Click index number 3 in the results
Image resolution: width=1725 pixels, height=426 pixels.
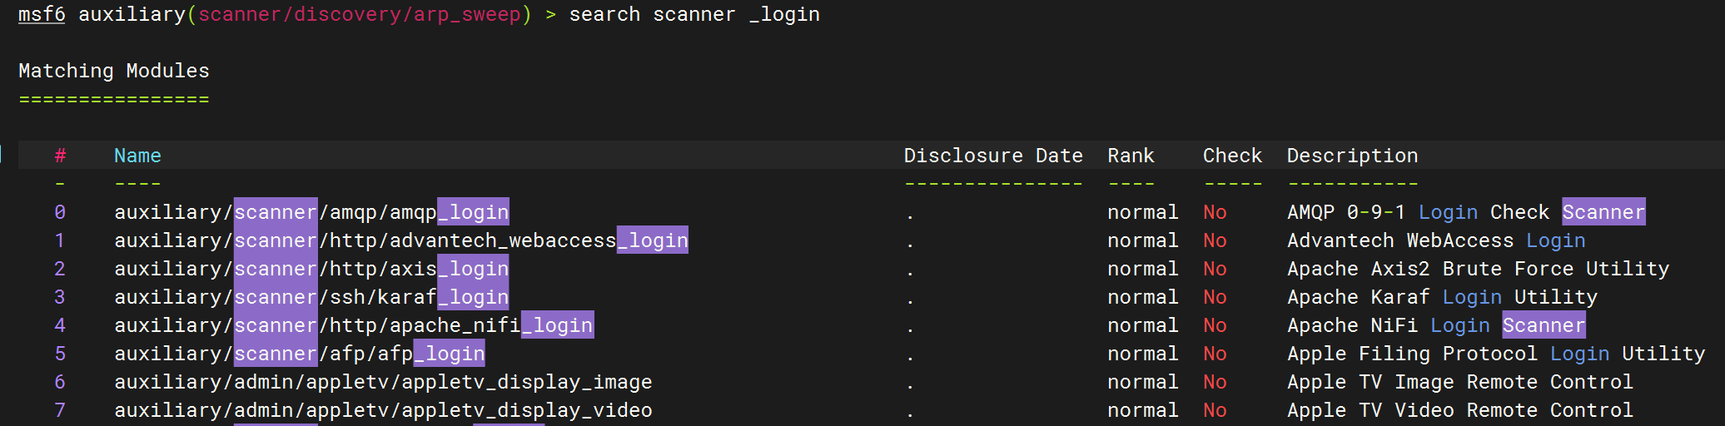(x=60, y=297)
